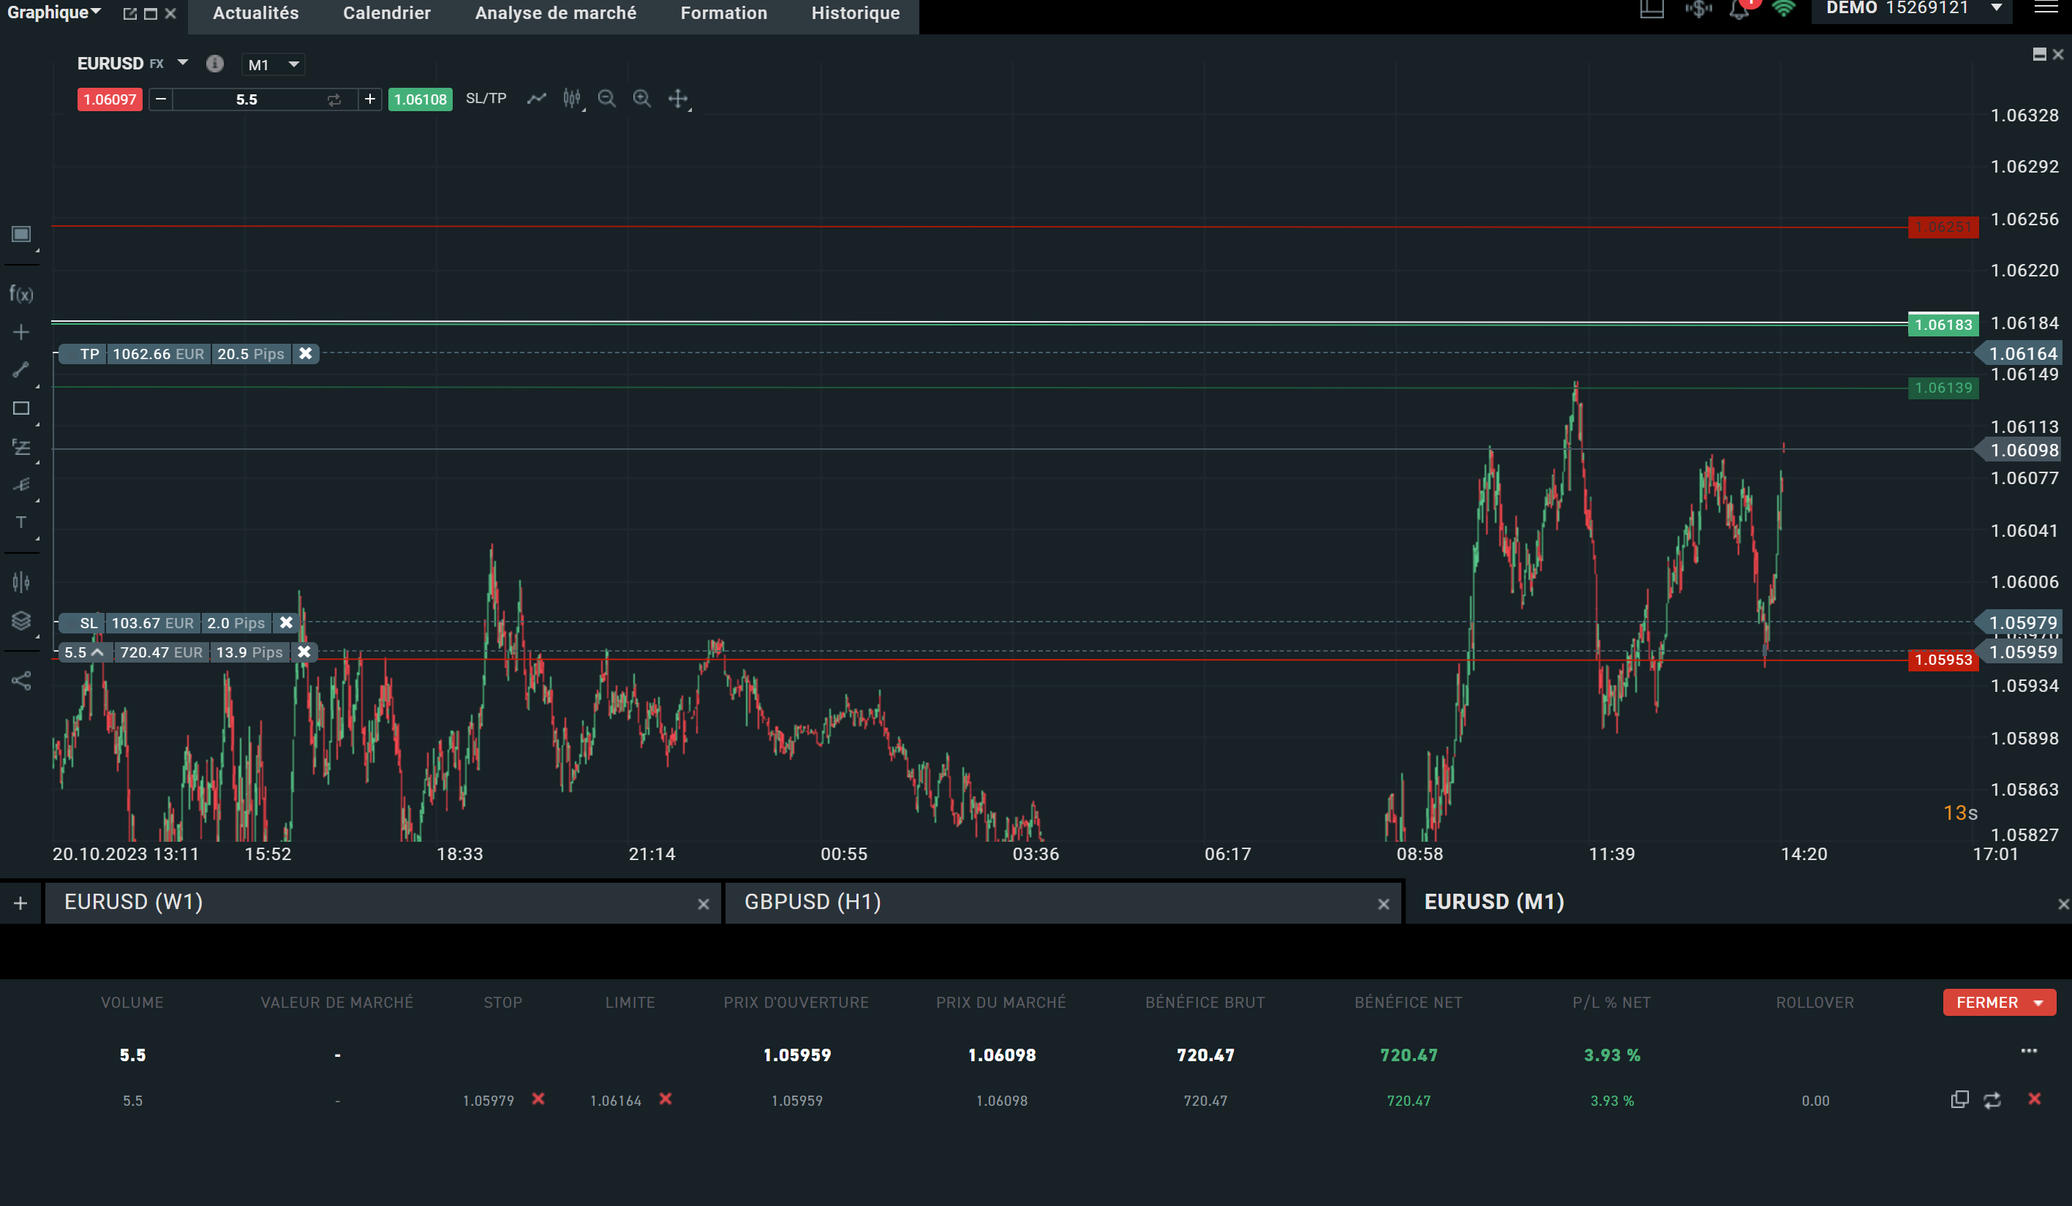
Task: Open the Calendrier menu tab
Action: point(386,13)
